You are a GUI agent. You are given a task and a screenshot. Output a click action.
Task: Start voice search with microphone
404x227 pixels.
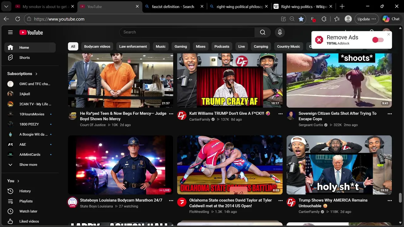[280, 32]
